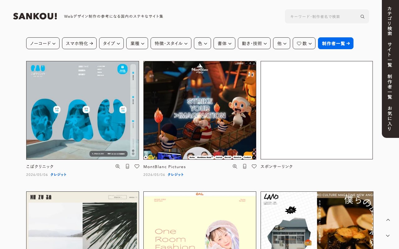399x249 pixels.
Task: Open the SANKOU! logo home link
Action: [35, 16]
